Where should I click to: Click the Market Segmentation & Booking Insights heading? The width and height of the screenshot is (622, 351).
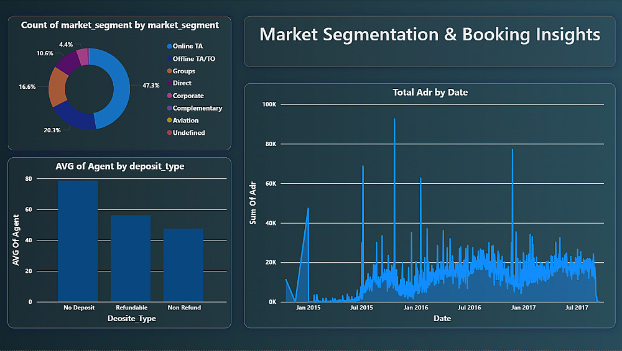coord(430,35)
